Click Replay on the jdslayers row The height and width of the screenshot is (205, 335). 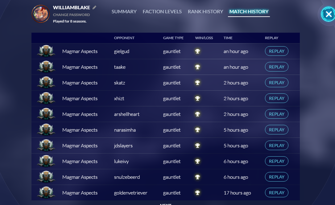tap(277, 146)
